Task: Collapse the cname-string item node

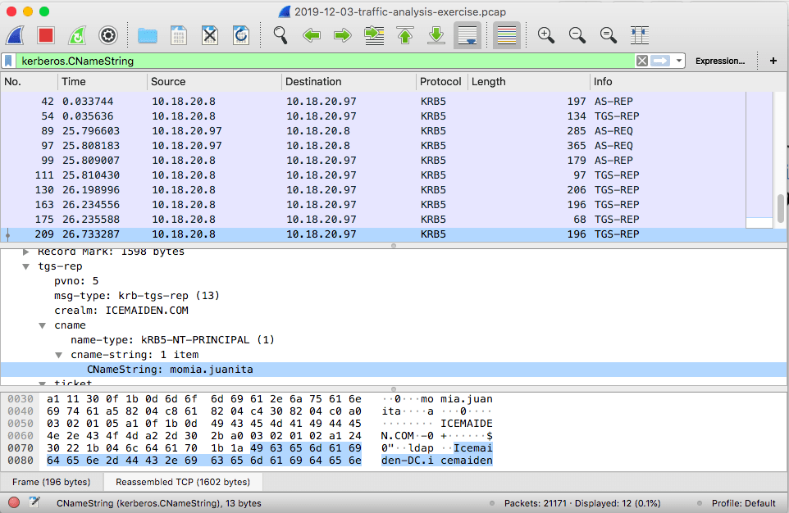Action: [x=59, y=355]
